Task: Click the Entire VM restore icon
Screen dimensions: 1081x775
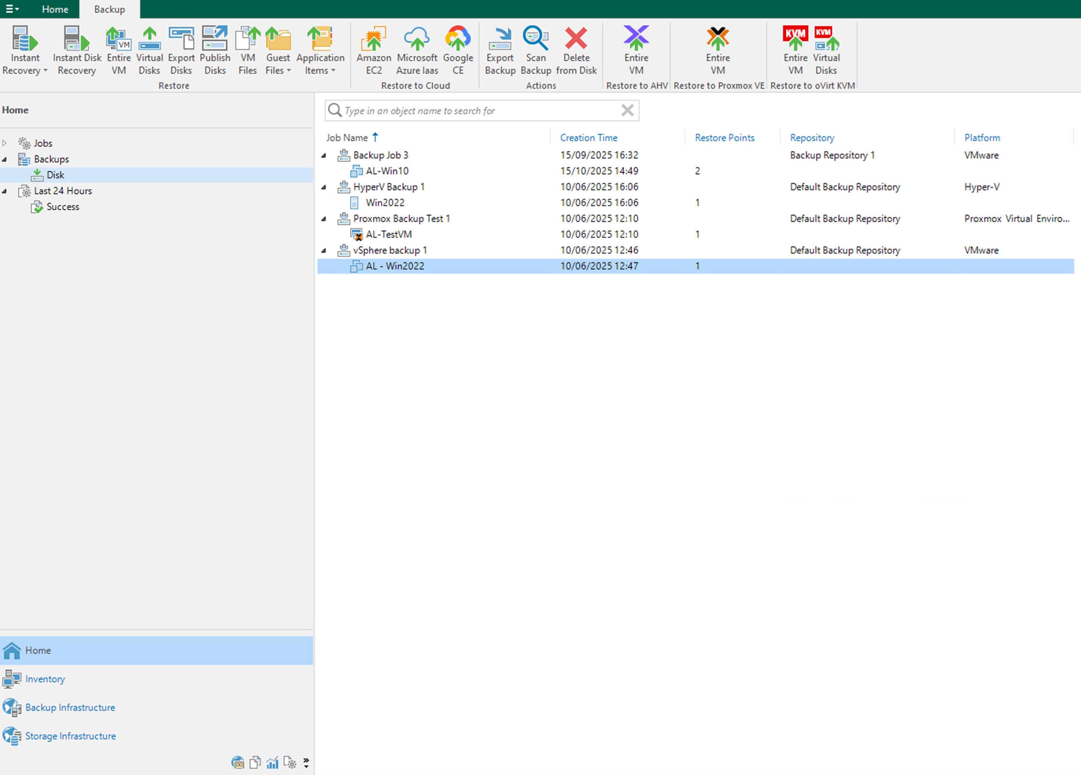Action: click(118, 39)
